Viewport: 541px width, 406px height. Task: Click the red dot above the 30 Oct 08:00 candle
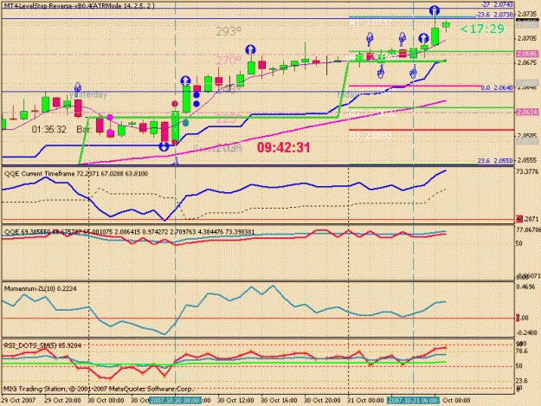point(175,104)
